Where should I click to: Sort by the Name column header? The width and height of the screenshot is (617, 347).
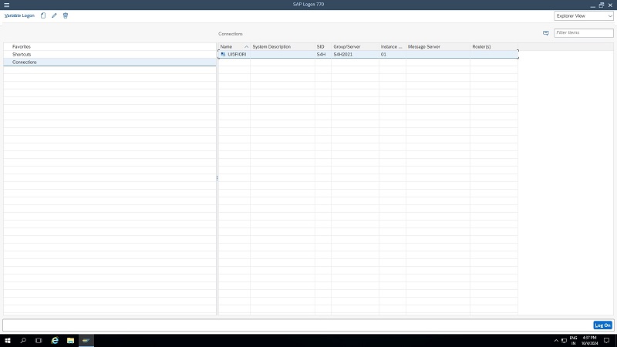point(234,46)
